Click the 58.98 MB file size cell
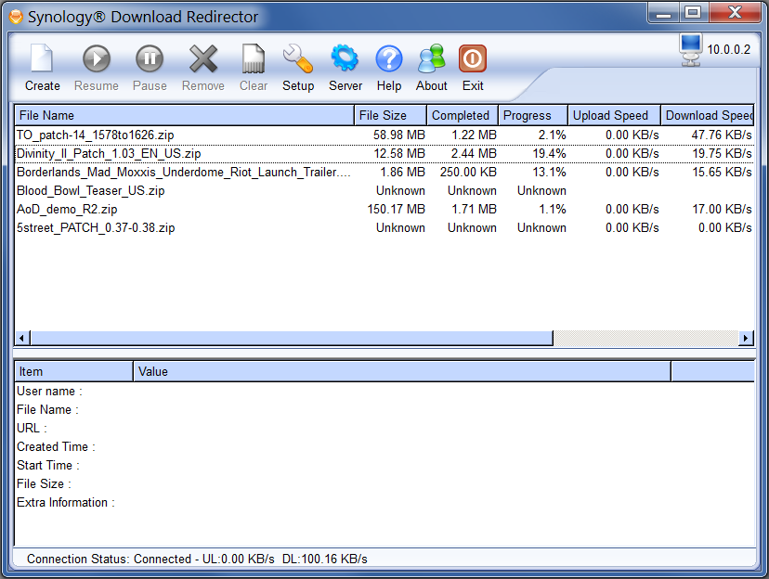Screen dimensions: 769x579 click(398, 135)
